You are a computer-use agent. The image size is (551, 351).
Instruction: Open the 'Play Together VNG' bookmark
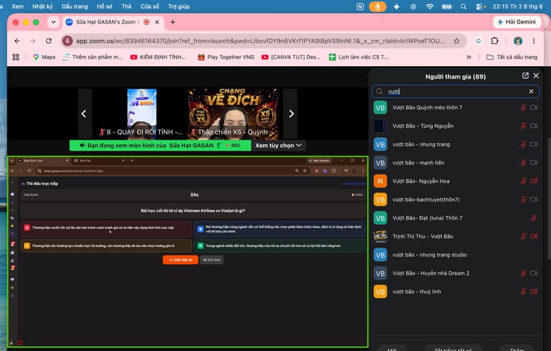point(226,57)
